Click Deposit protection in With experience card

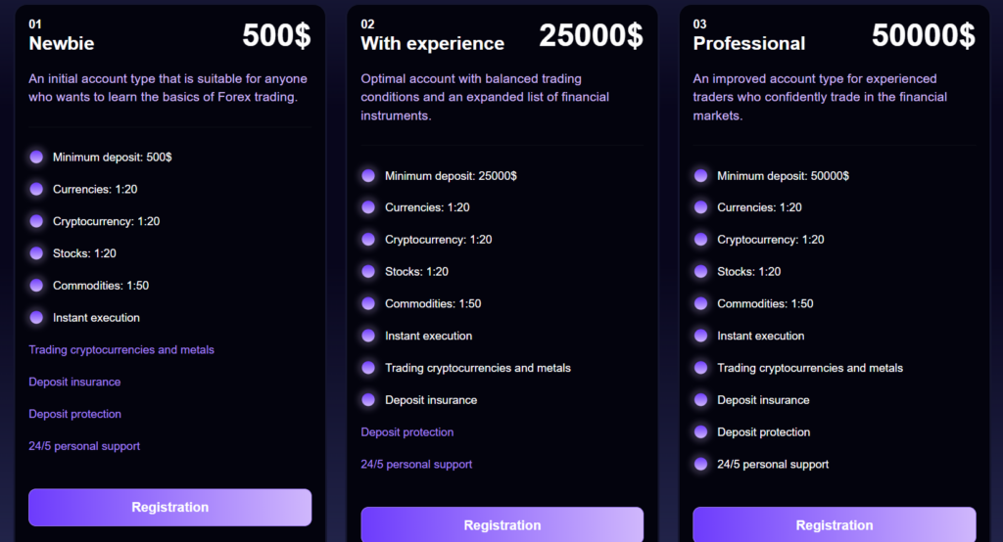point(407,431)
